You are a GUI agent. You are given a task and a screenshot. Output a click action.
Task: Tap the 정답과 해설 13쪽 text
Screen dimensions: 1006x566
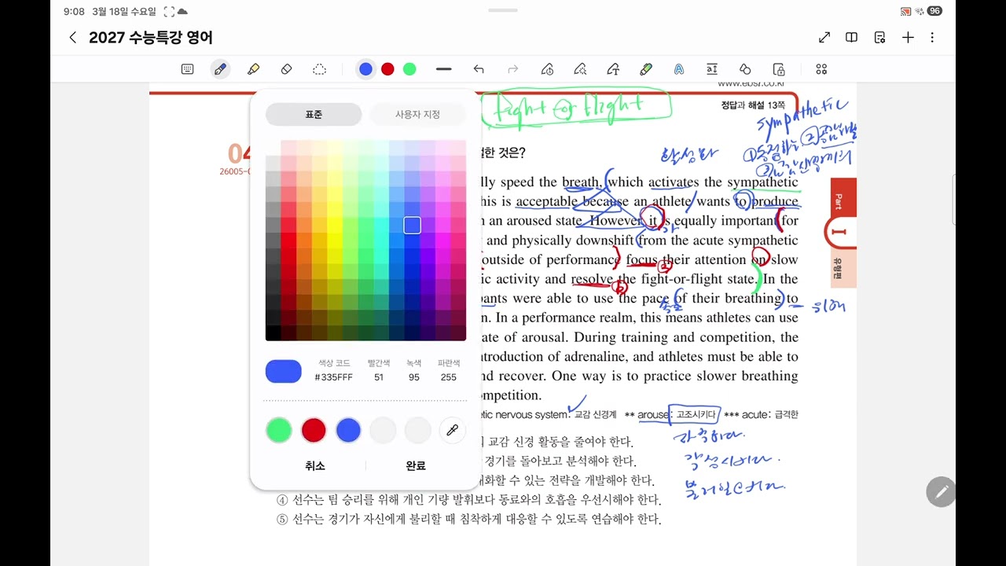click(x=753, y=105)
